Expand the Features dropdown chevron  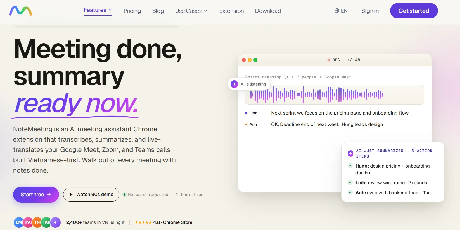click(110, 10)
